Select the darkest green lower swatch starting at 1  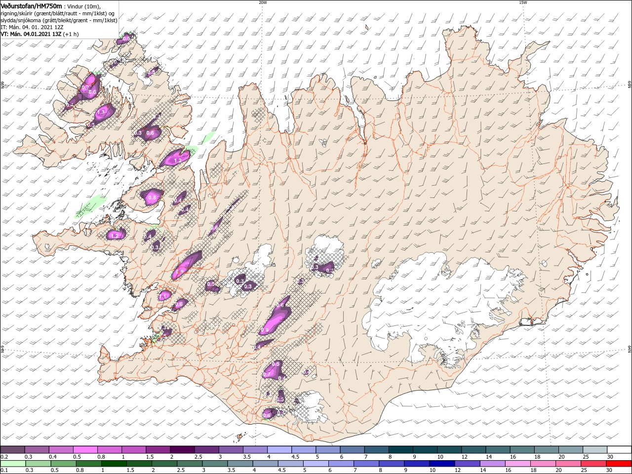[x=114, y=464]
